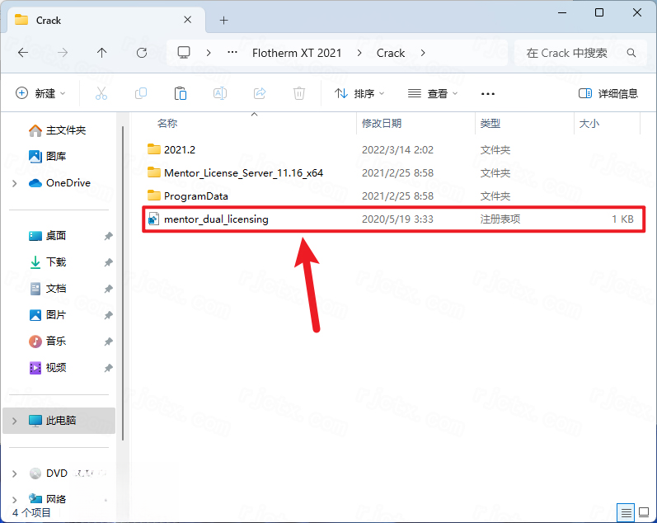
Task: Delete with the trash icon
Action: pos(299,93)
